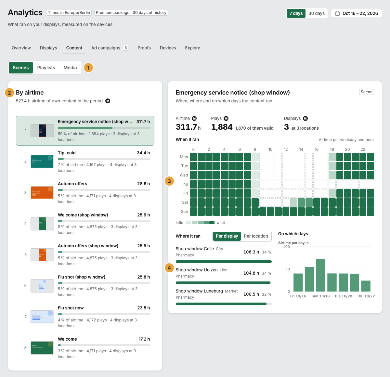The image size is (390, 377).
Task: Click the Shop window Celle display name
Action: pyautogui.click(x=195, y=249)
